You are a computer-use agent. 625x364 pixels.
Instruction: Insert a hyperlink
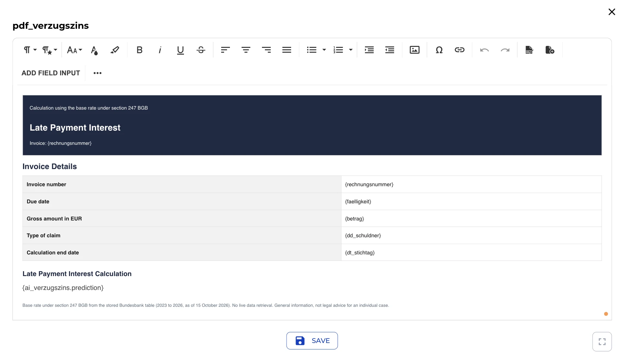(x=460, y=50)
